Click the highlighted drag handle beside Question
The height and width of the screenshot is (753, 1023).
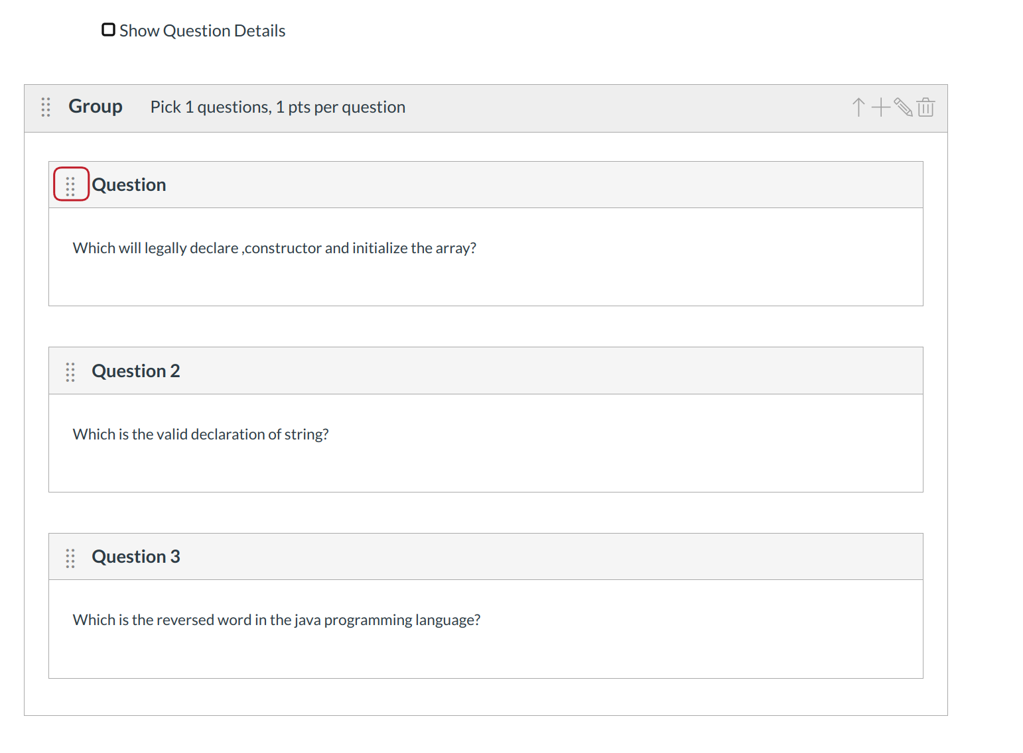coord(71,185)
